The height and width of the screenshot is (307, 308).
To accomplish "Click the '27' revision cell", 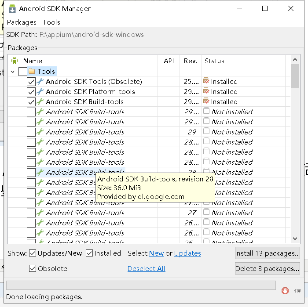I will click(x=192, y=213).
